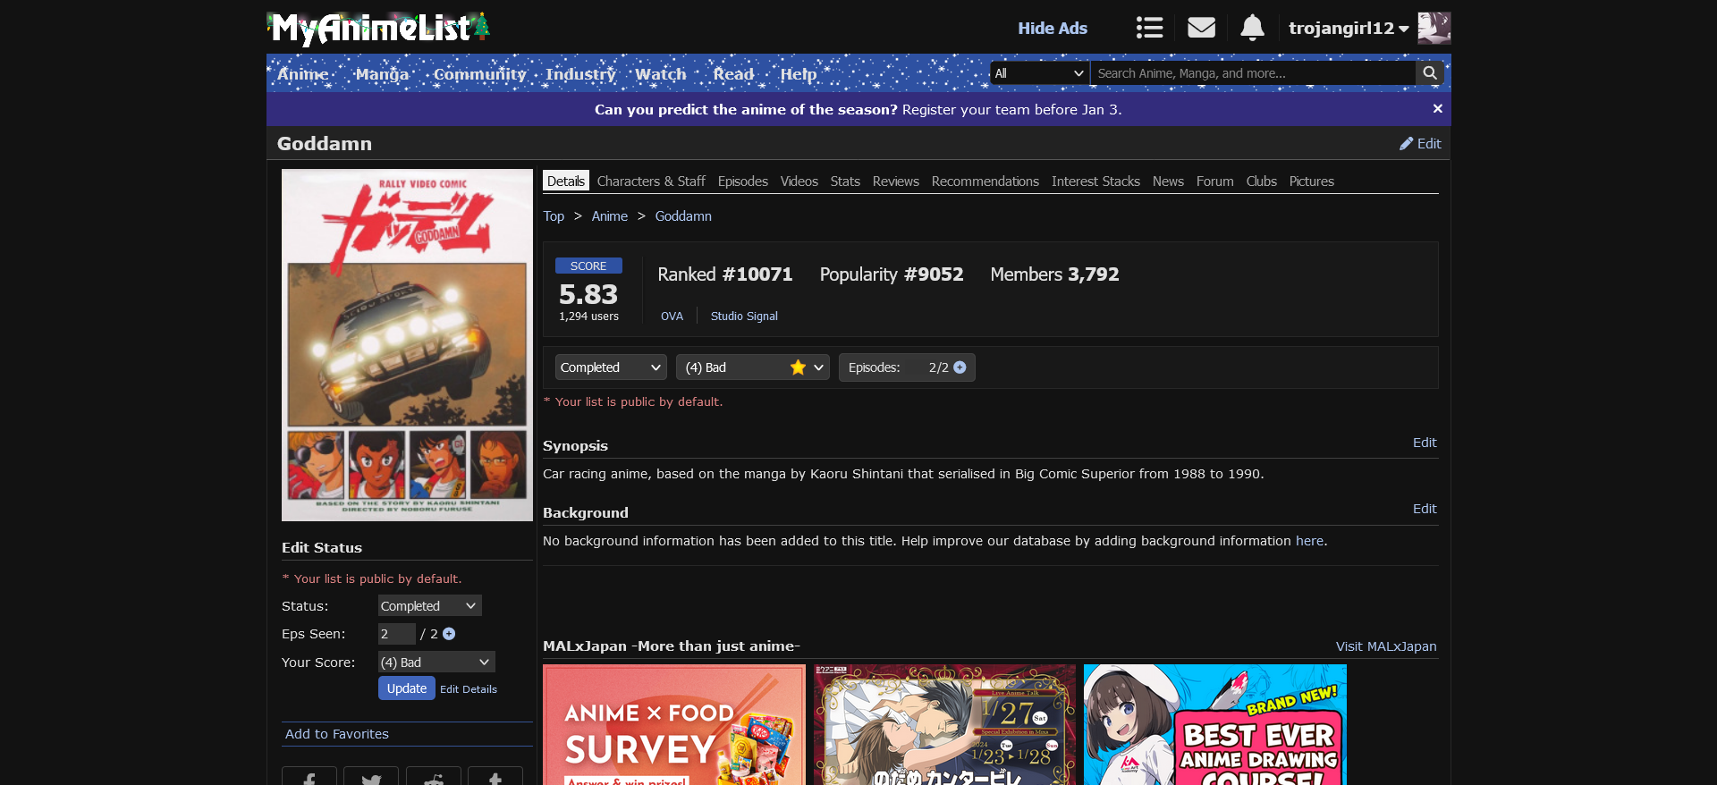Open the Manga menu
The image size is (1717, 785).
tap(382, 74)
